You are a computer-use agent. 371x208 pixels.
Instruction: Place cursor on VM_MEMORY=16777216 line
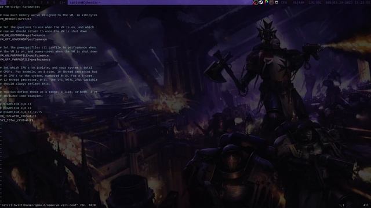(16, 19)
